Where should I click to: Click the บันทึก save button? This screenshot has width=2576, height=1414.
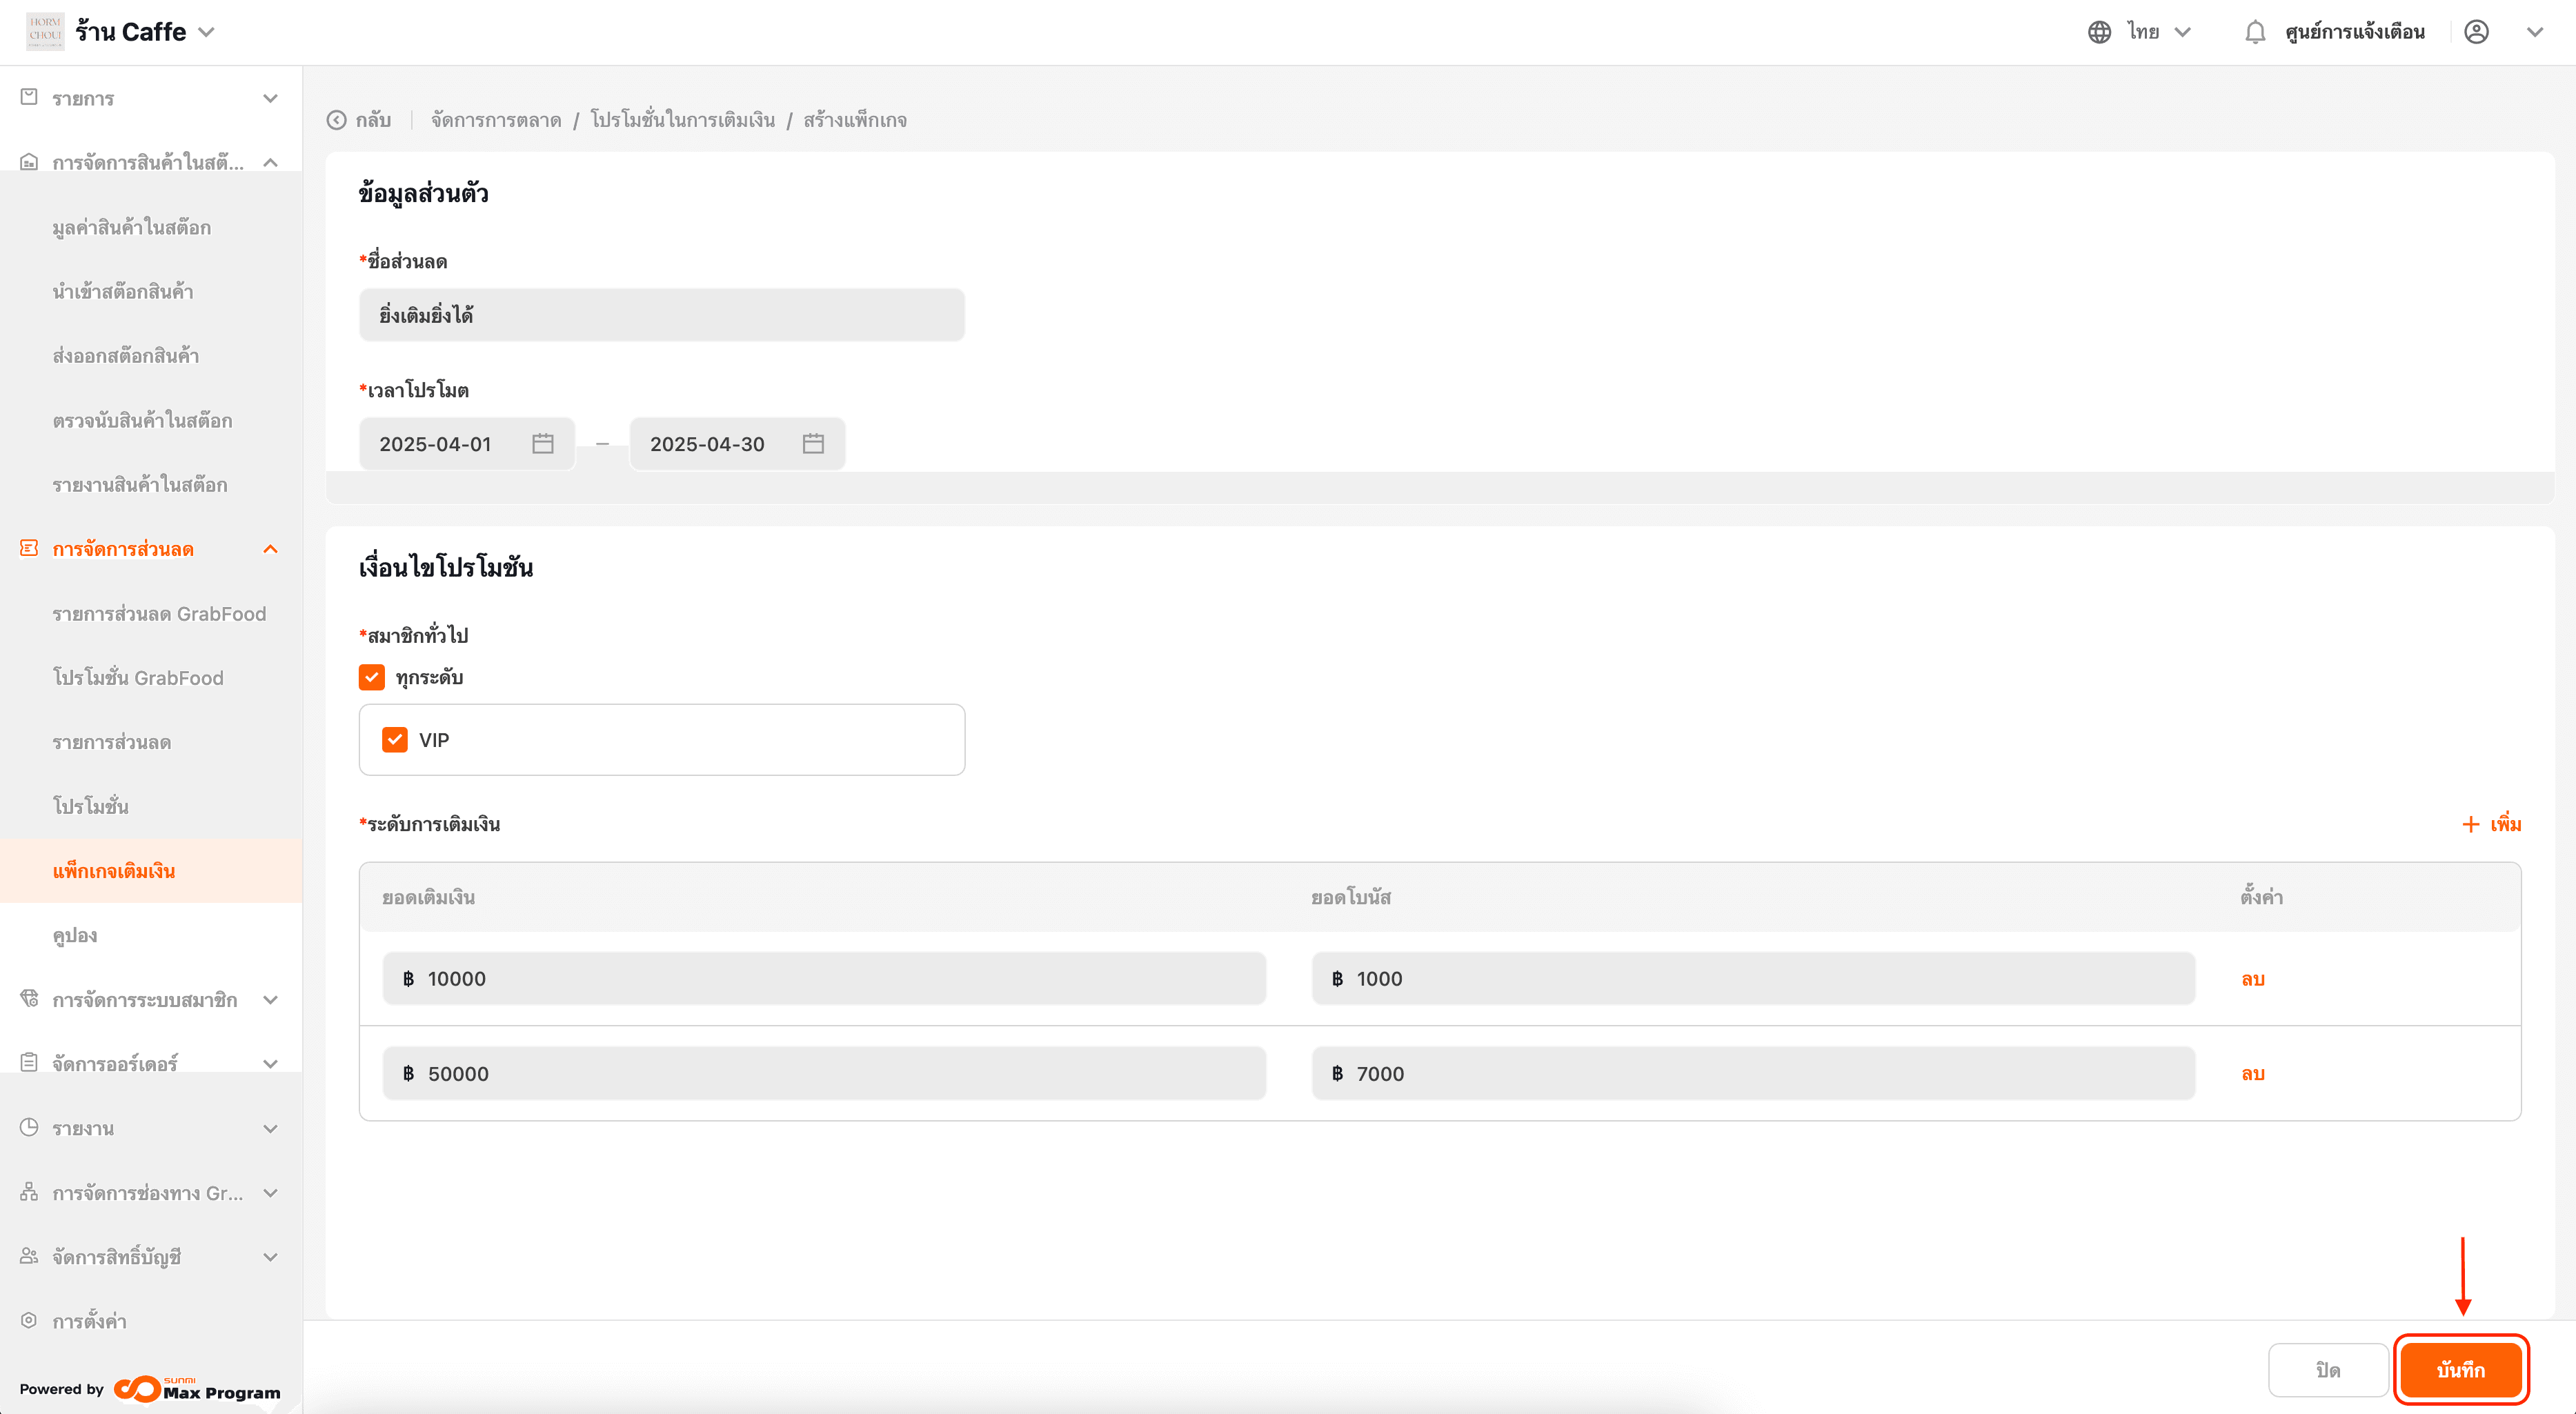[x=2460, y=1370]
